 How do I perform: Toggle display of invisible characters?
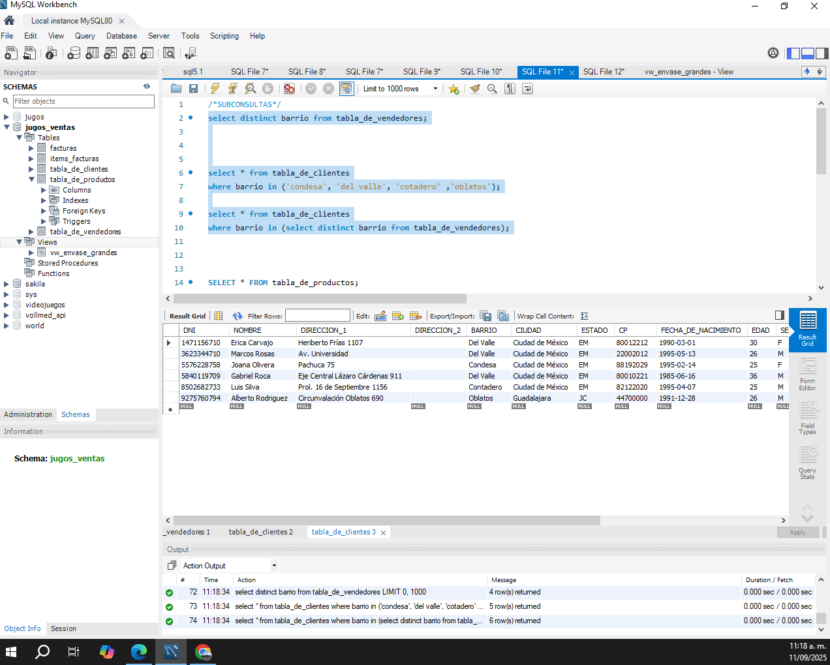coord(510,89)
